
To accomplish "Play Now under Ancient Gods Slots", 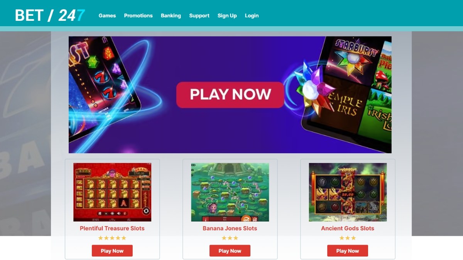I will tap(348, 251).
